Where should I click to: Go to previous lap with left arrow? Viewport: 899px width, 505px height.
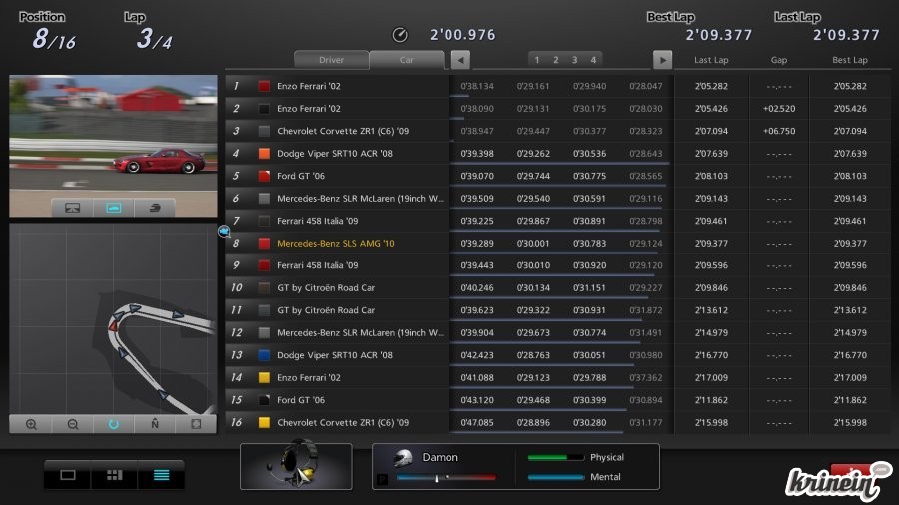(460, 60)
